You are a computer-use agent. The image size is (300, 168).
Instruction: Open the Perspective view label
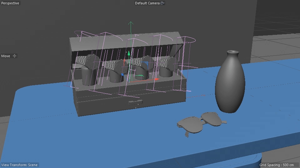click(10, 3)
